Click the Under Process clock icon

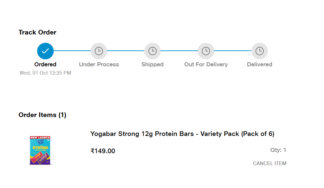(x=99, y=51)
